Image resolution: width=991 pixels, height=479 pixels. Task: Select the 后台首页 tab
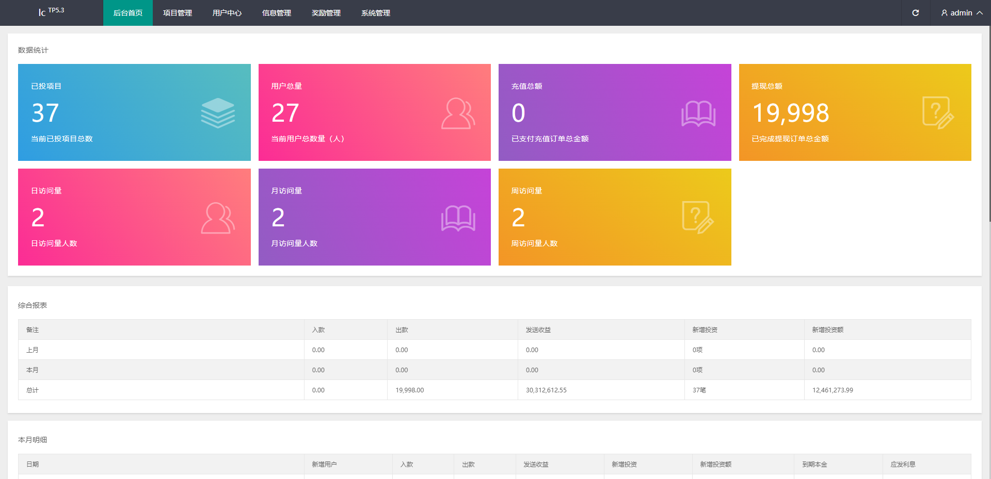coord(128,13)
